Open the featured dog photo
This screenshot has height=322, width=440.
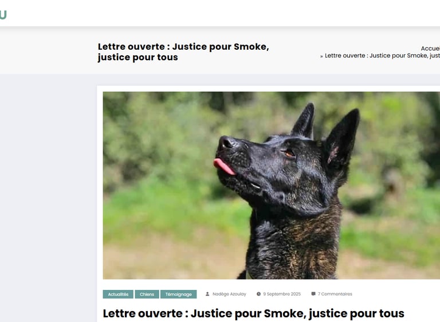[x=272, y=185]
